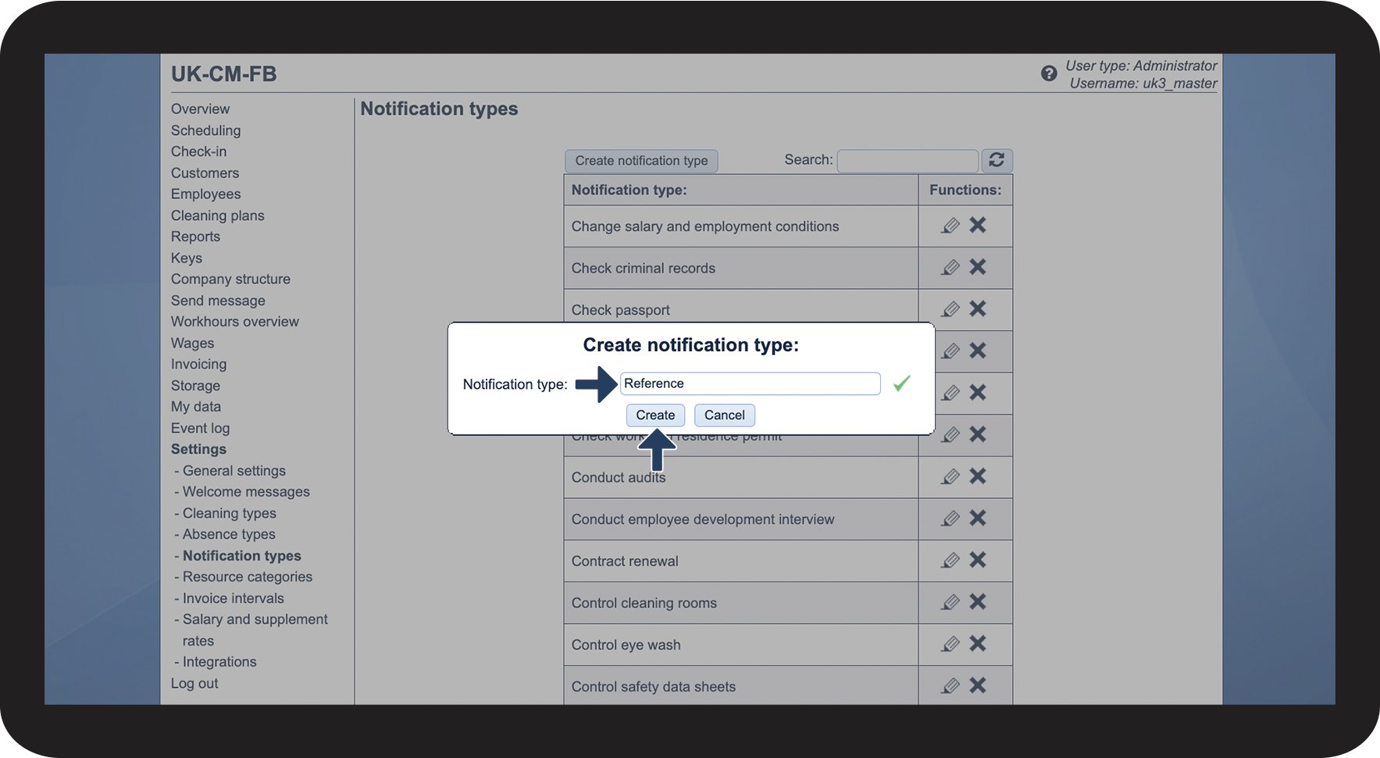Cancel the Create notification type dialog
This screenshot has width=1380, height=758.
725,415
